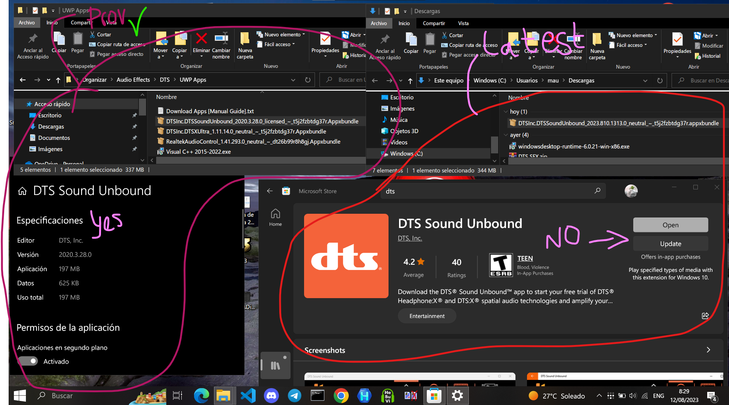Open Archivo tab in Descargas window
This screenshot has height=405, width=729.
[x=379, y=23]
